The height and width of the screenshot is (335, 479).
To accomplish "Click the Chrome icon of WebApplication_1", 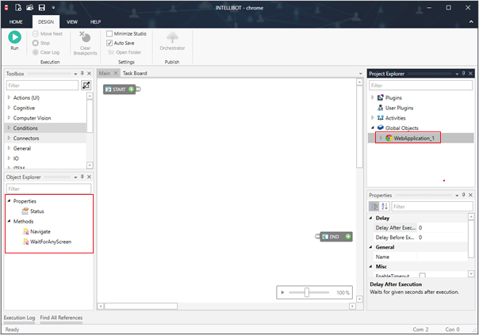I will 389,138.
